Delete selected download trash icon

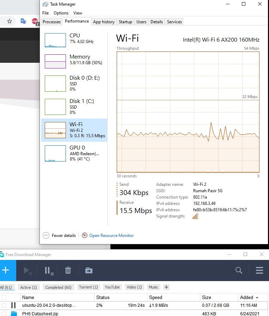point(68,270)
